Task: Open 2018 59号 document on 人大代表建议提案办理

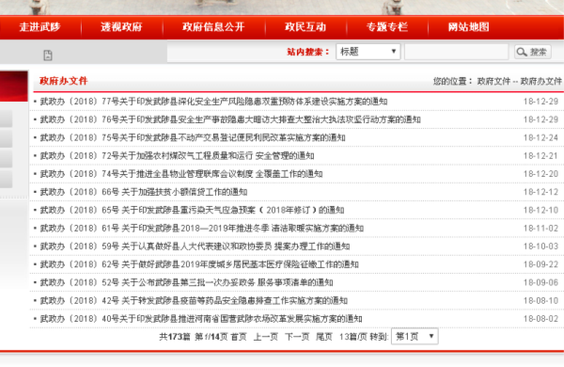Action: click(x=195, y=247)
